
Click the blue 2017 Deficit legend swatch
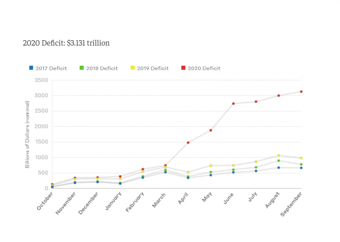click(x=31, y=68)
